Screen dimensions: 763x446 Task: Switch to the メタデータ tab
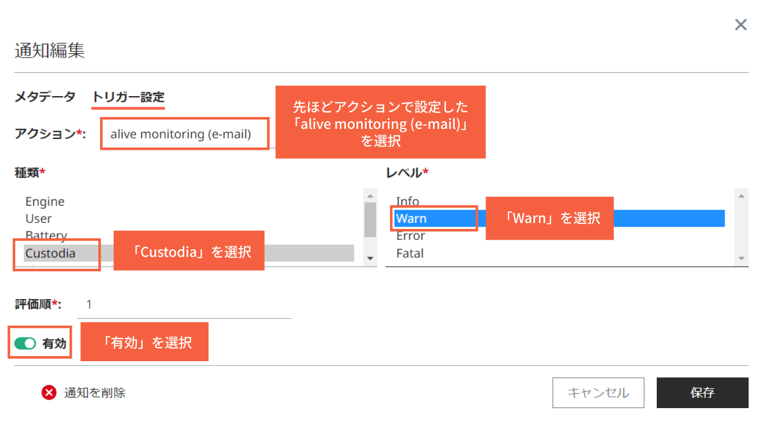(44, 97)
